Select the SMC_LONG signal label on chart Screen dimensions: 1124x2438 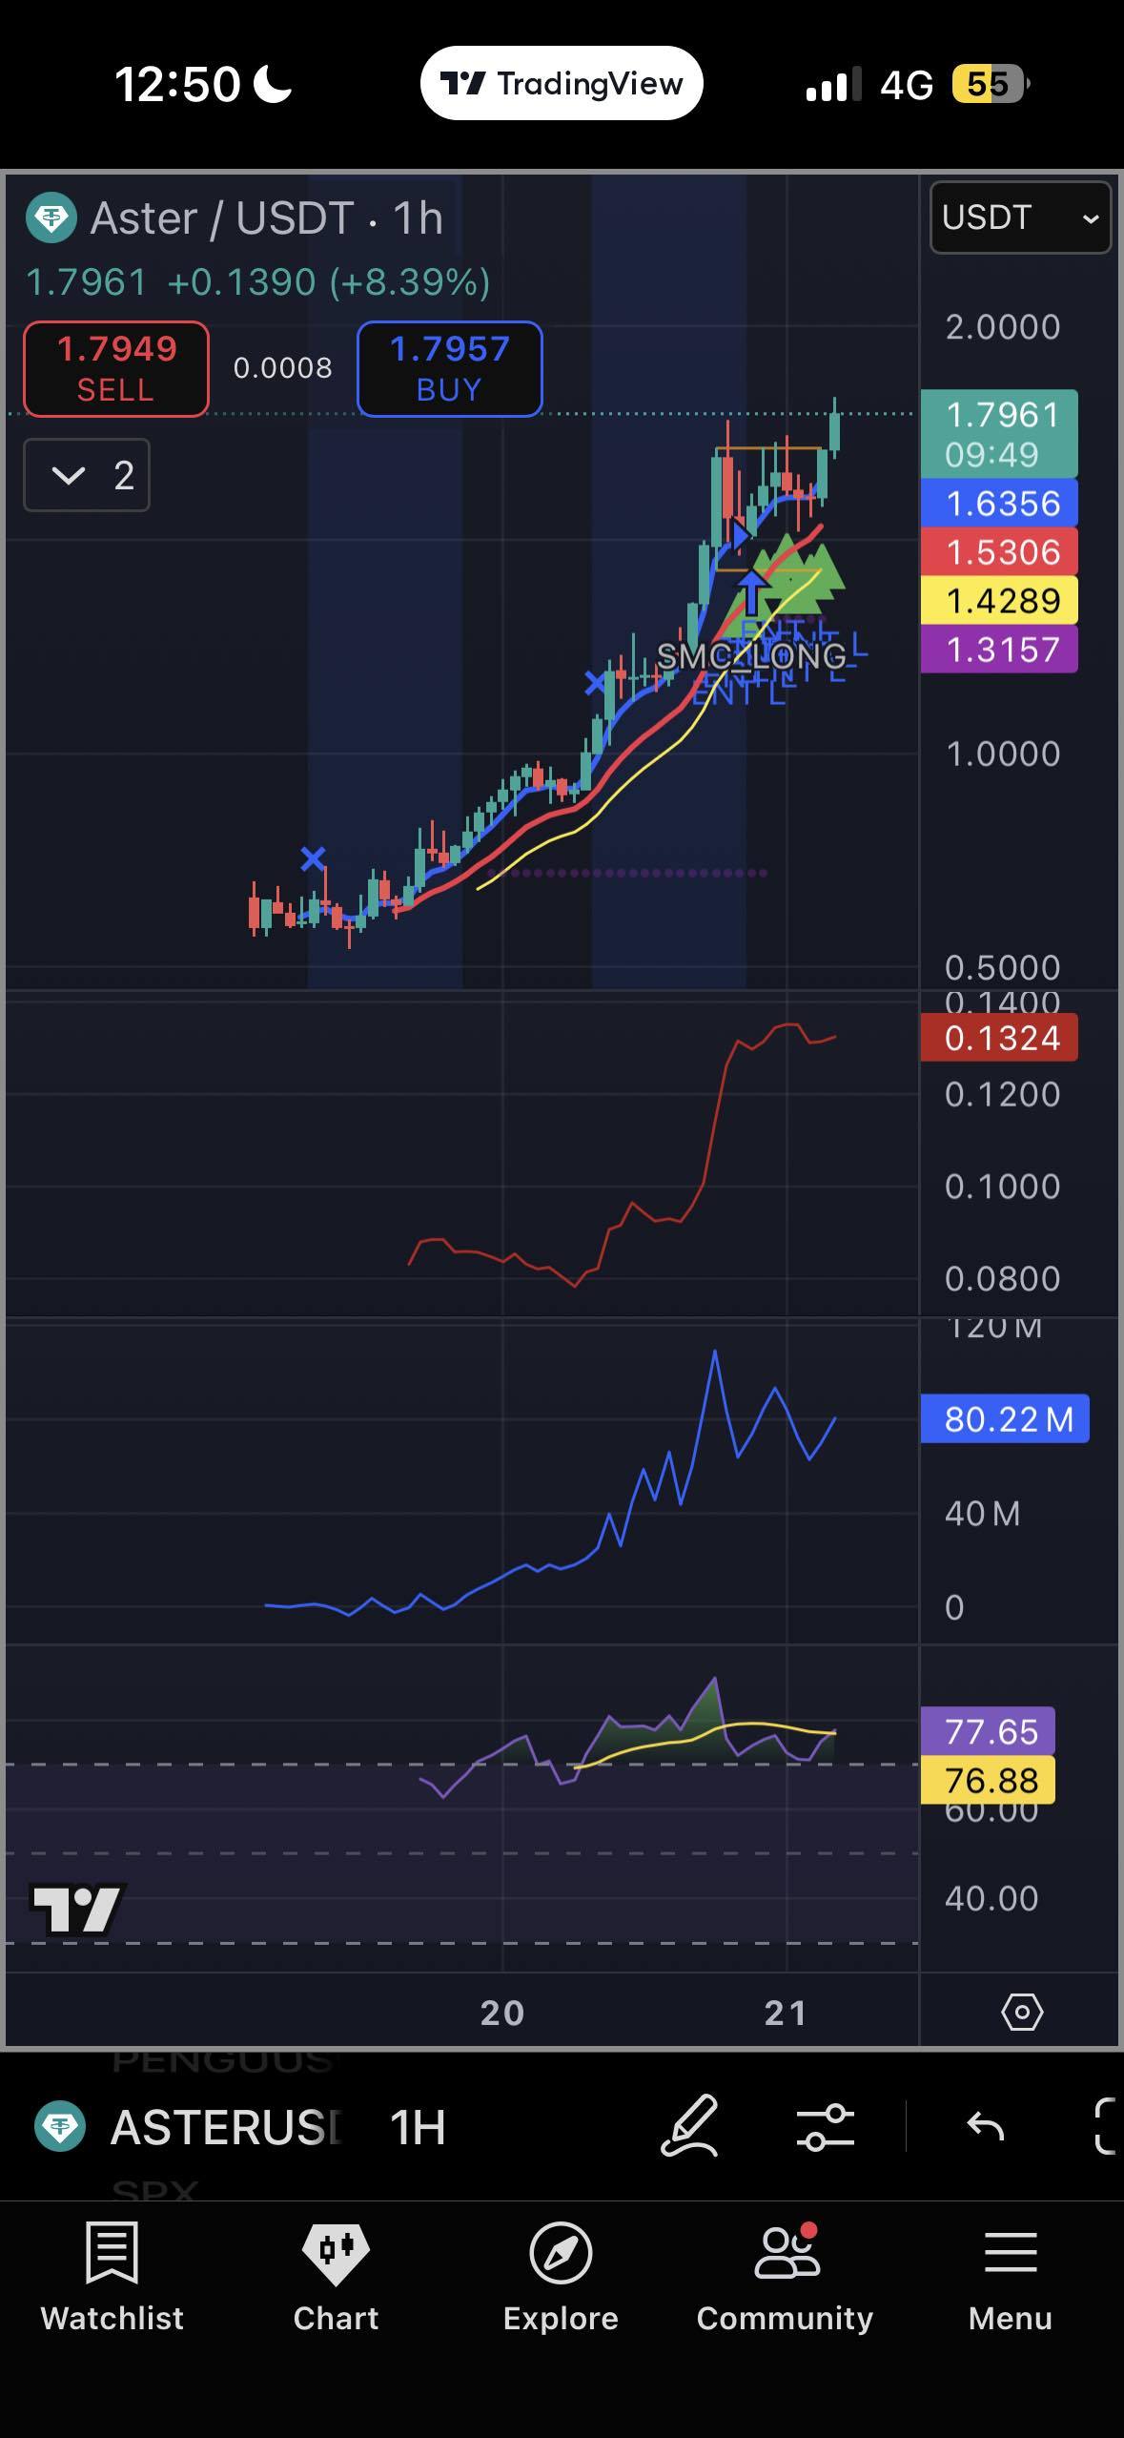(751, 656)
